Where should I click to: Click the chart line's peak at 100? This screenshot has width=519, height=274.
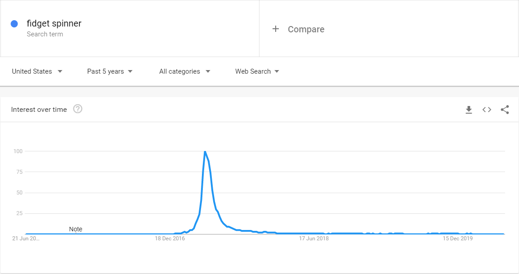205,152
